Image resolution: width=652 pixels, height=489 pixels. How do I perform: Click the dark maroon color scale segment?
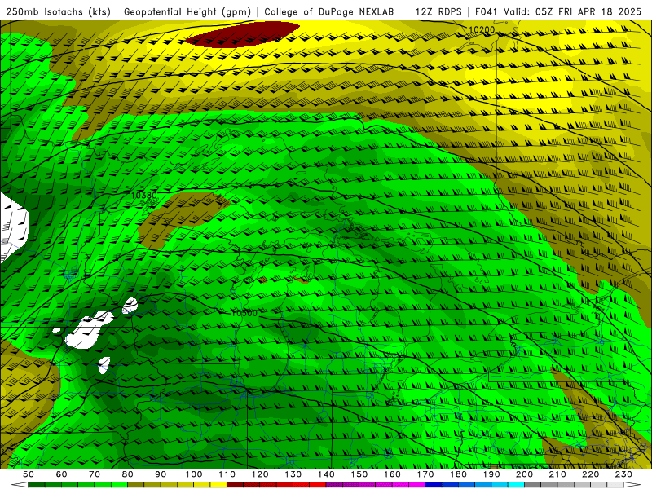[x=235, y=484]
